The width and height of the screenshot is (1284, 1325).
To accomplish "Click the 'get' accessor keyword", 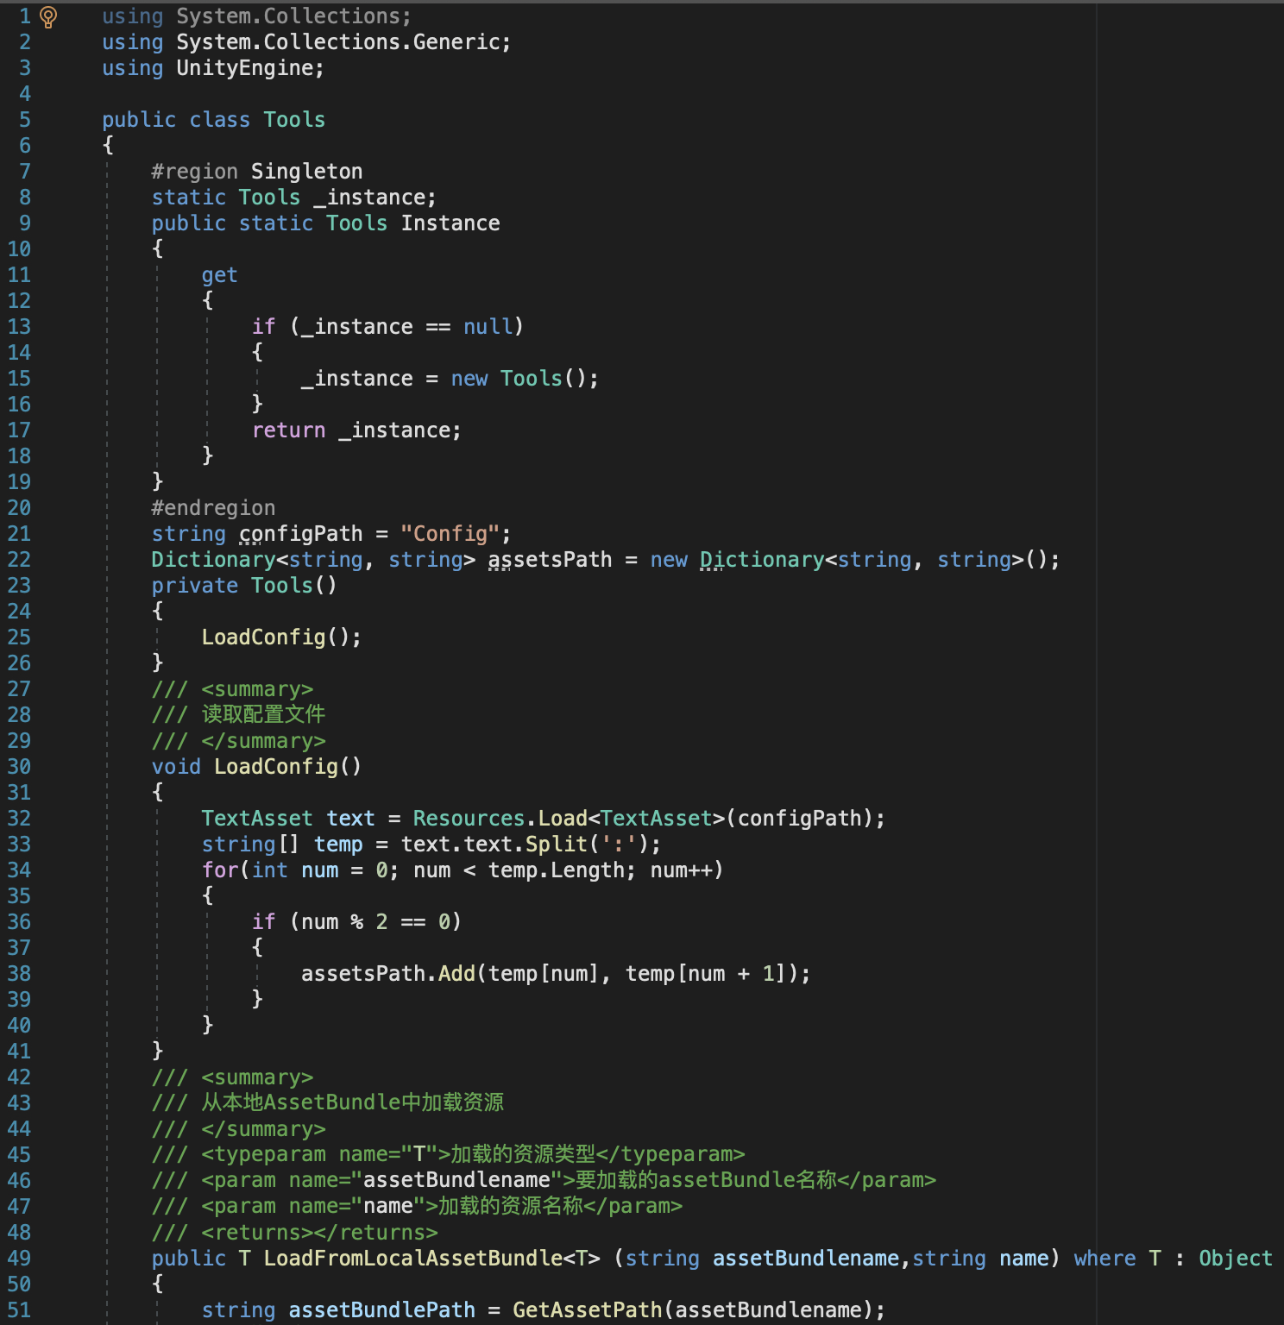I will tap(219, 275).
